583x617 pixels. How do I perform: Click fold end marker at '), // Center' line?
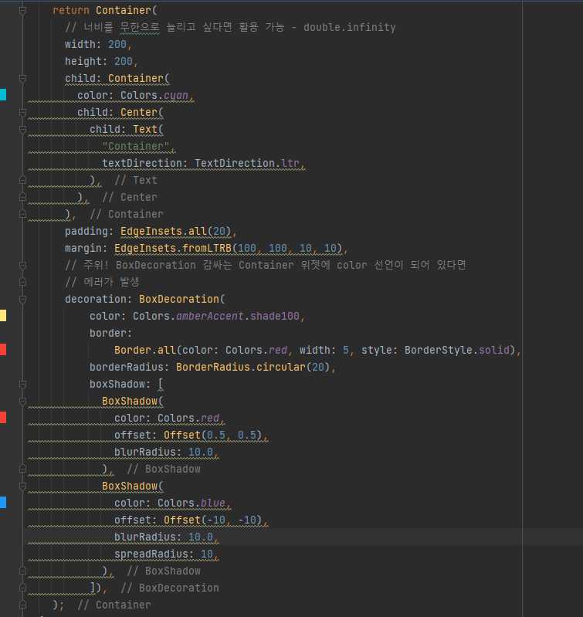click(23, 197)
